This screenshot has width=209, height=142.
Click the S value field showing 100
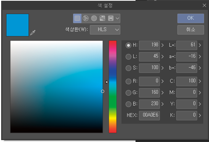click(149, 68)
